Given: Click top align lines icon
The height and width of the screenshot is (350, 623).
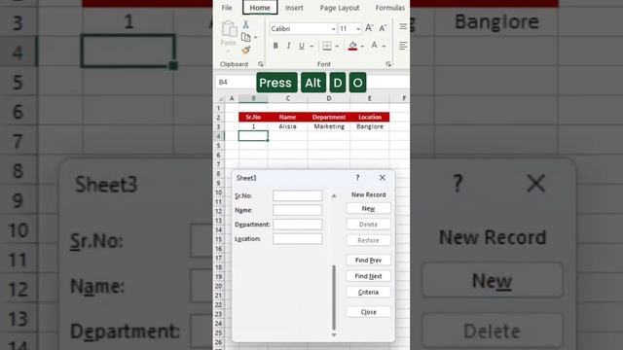Looking at the screenshot, I should click(x=403, y=26).
